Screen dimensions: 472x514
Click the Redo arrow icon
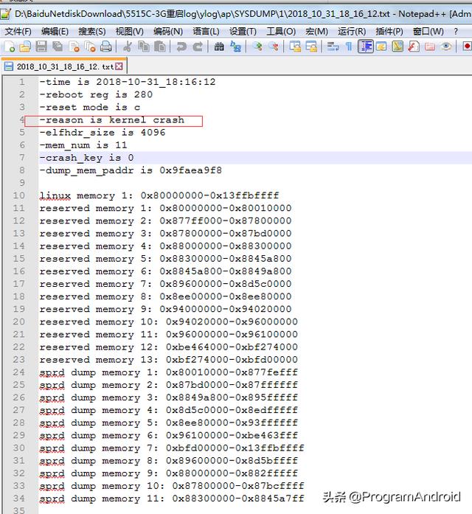[198, 46]
